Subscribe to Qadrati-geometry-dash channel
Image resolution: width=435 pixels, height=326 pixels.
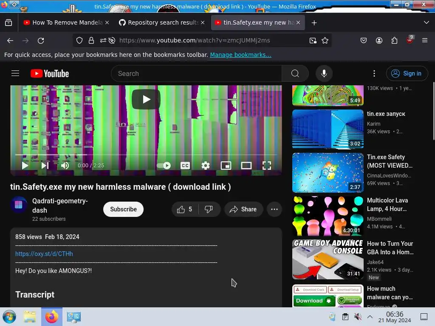pos(123,209)
